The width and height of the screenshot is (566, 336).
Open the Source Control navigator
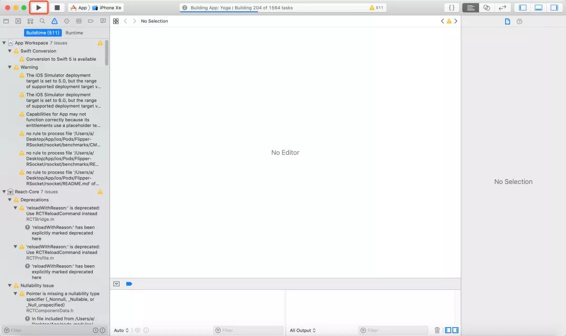pos(18,21)
